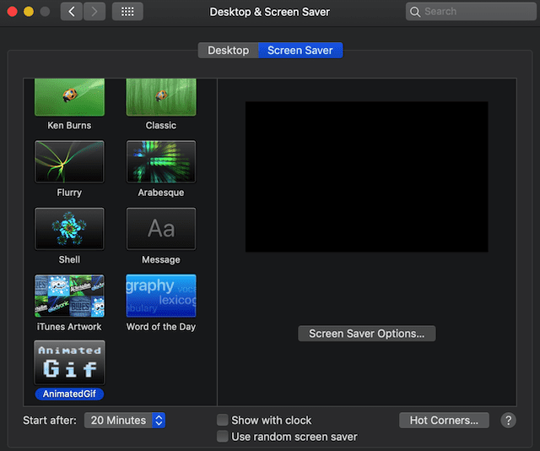540x451 pixels.
Task: Select the Shell screen saver icon
Action: coord(69,228)
